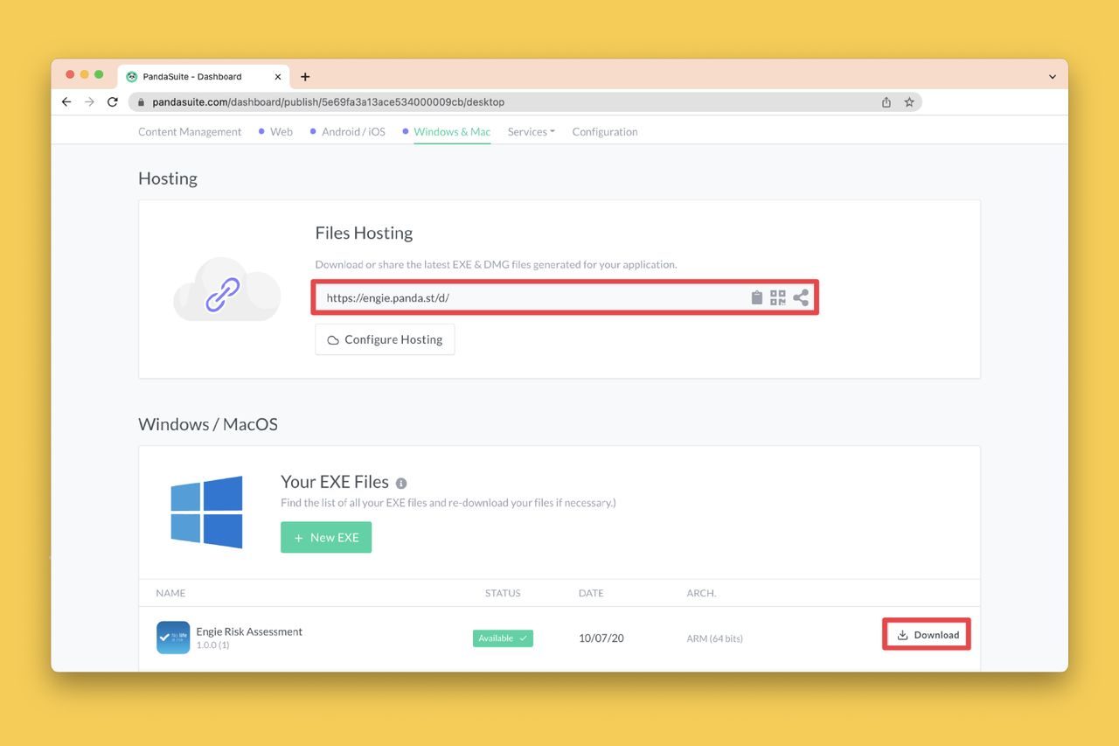Toggle the status dot beside Web
Viewport: 1119px width, 746px height.
tap(261, 131)
